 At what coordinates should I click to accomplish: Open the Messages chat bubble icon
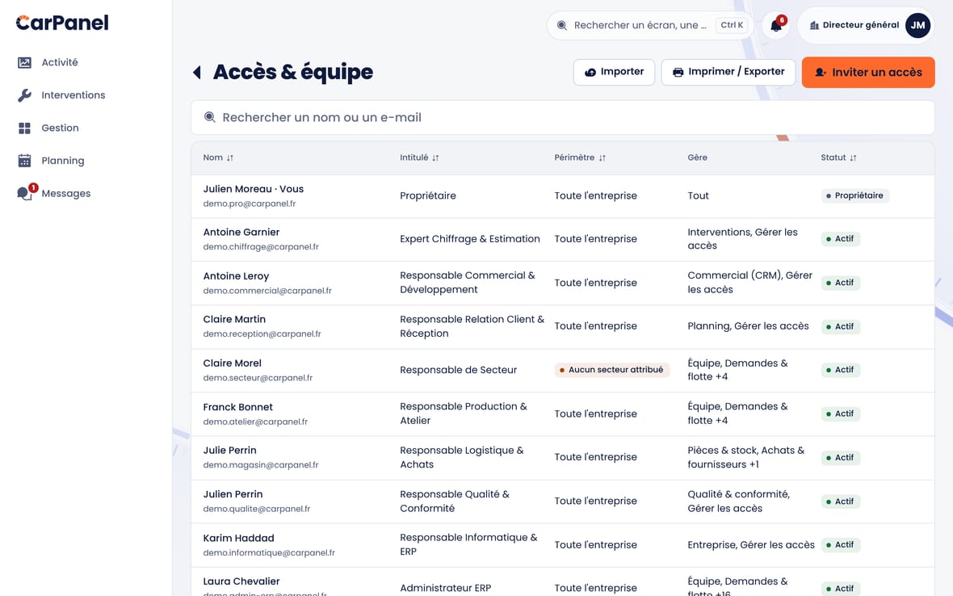(24, 194)
